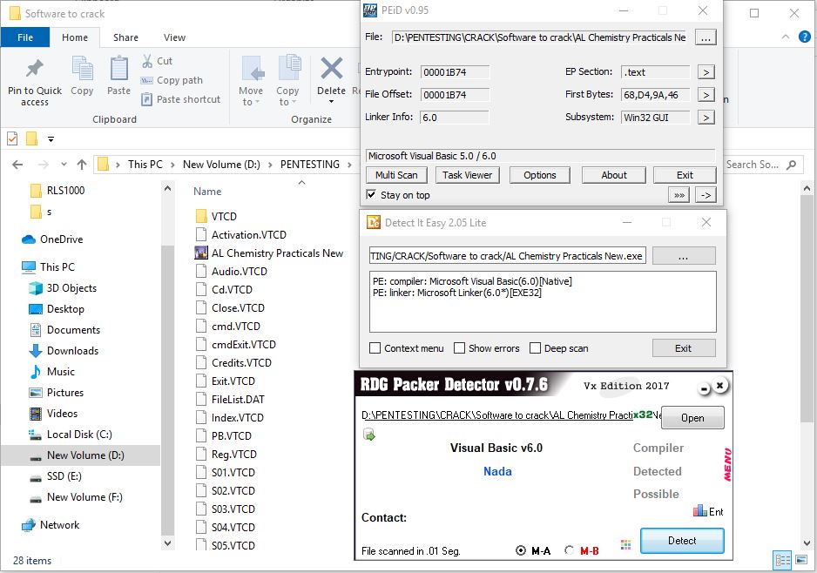Click RDG colored grid icon
817x573 pixels.
coord(625,544)
